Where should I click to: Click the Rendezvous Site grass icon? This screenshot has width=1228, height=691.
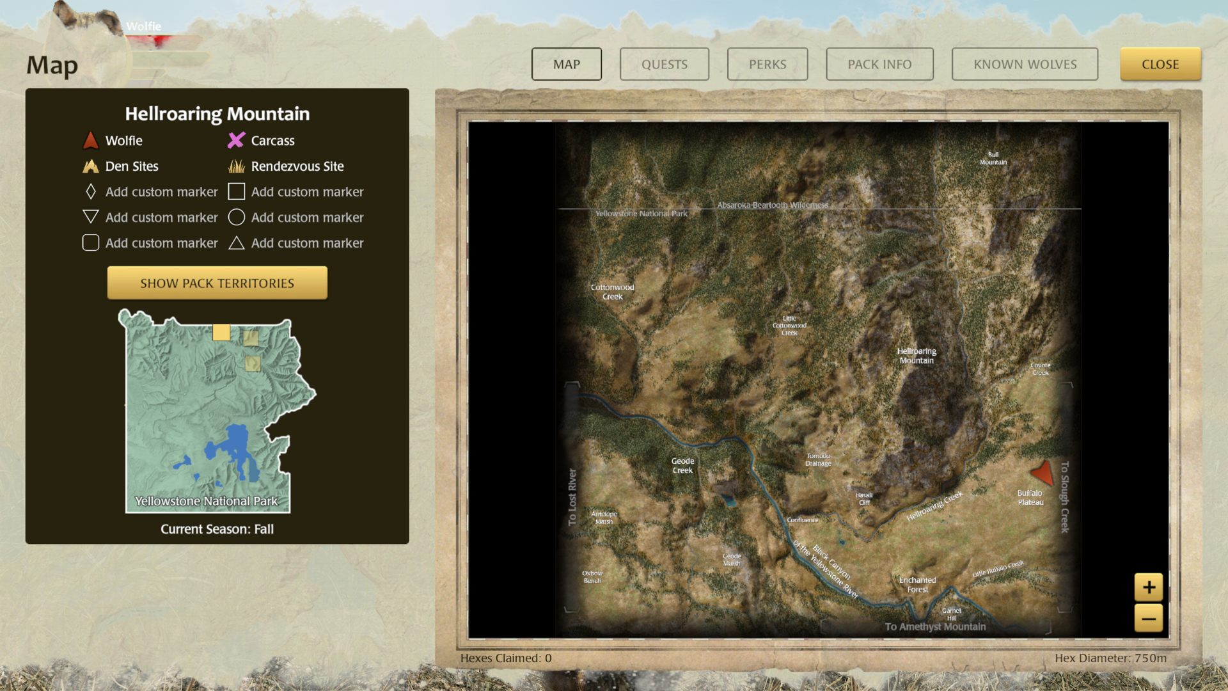pyautogui.click(x=237, y=166)
